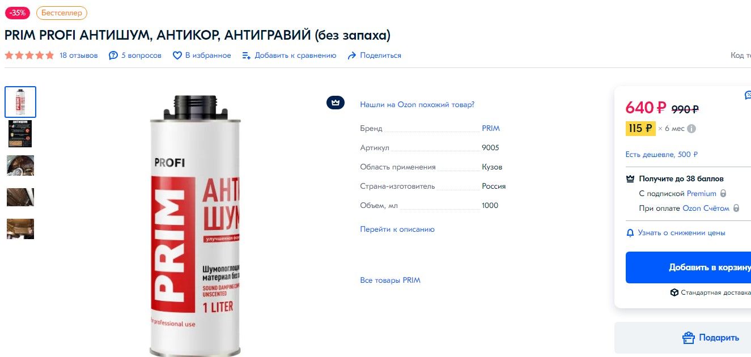Screen dimensions: 751x357
Task: Click the questions speech bubble icon
Action: pos(113,56)
